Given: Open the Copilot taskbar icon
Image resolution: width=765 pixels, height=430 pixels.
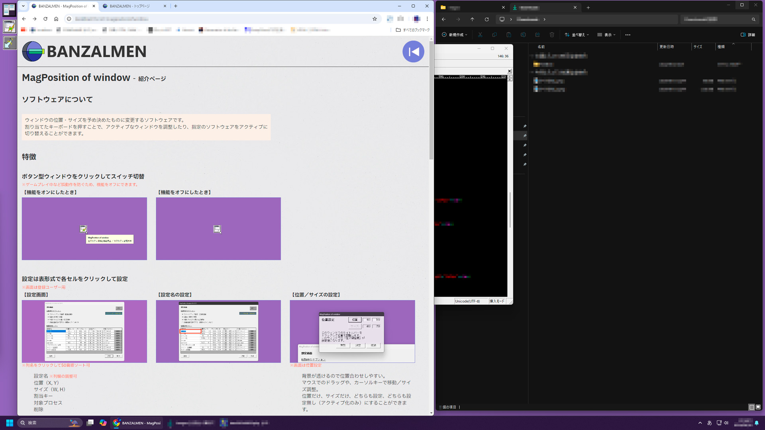Looking at the screenshot, I should [x=103, y=423].
